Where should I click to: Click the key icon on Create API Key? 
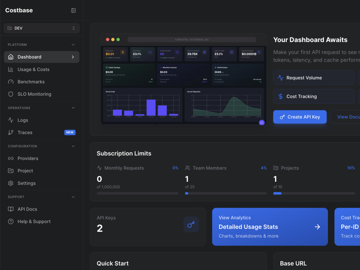tap(282, 117)
